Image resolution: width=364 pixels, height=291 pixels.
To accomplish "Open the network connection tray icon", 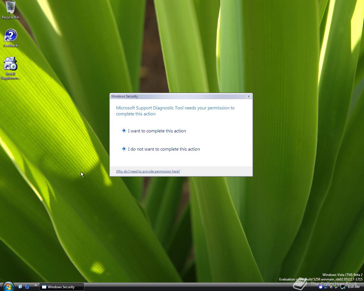I will point(343,287).
